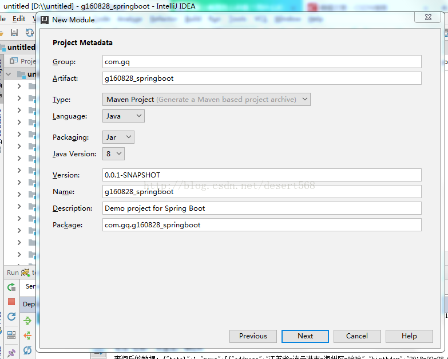Select the Run tool window tab

13,273
